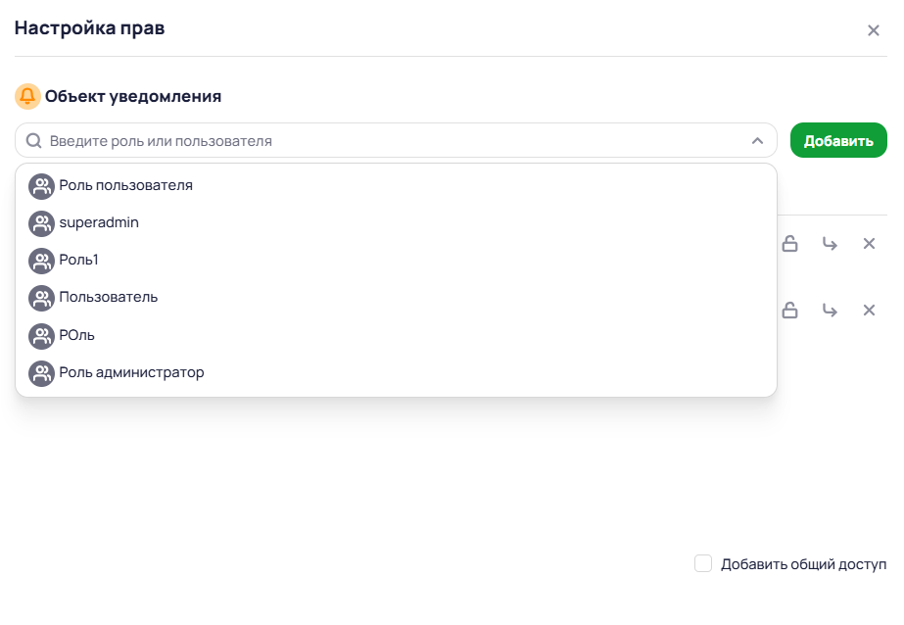Pick the Роль1 option
Screen dimensions: 904x625
pyautogui.click(x=78, y=261)
